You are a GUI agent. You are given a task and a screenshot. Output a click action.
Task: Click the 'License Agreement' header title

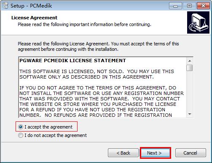coord(34,18)
